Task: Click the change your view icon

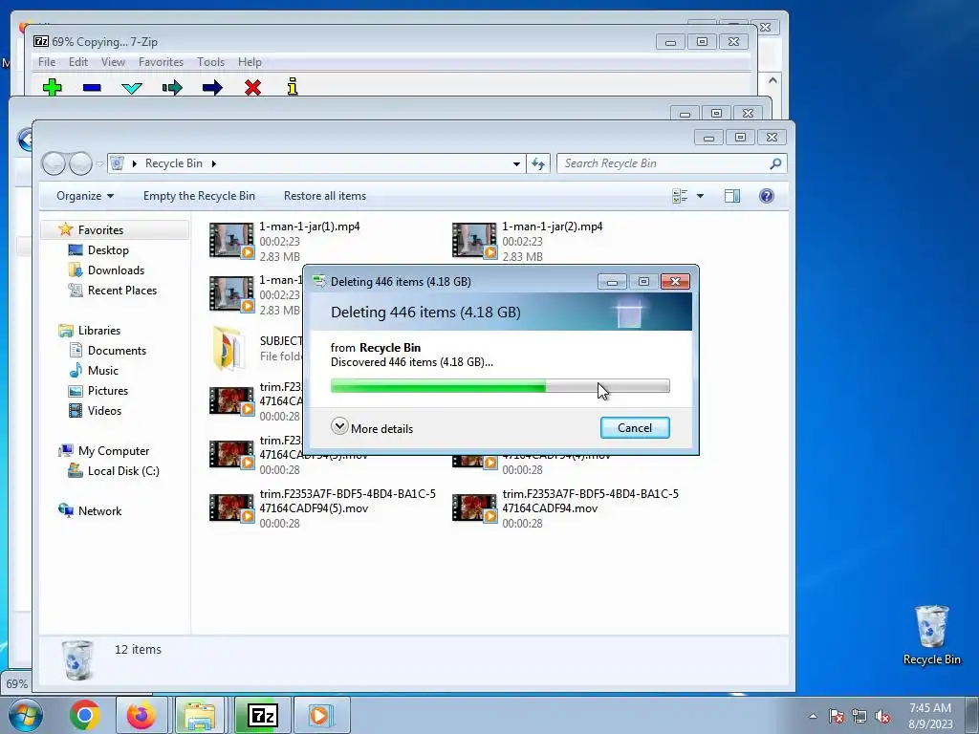Action: [680, 196]
